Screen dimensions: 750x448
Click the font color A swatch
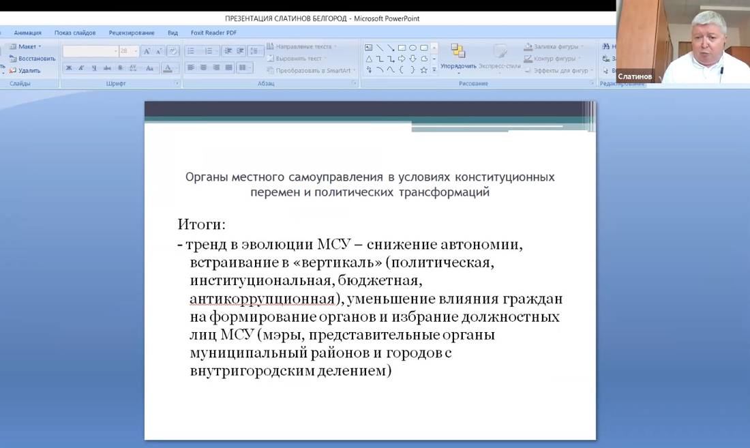167,68
